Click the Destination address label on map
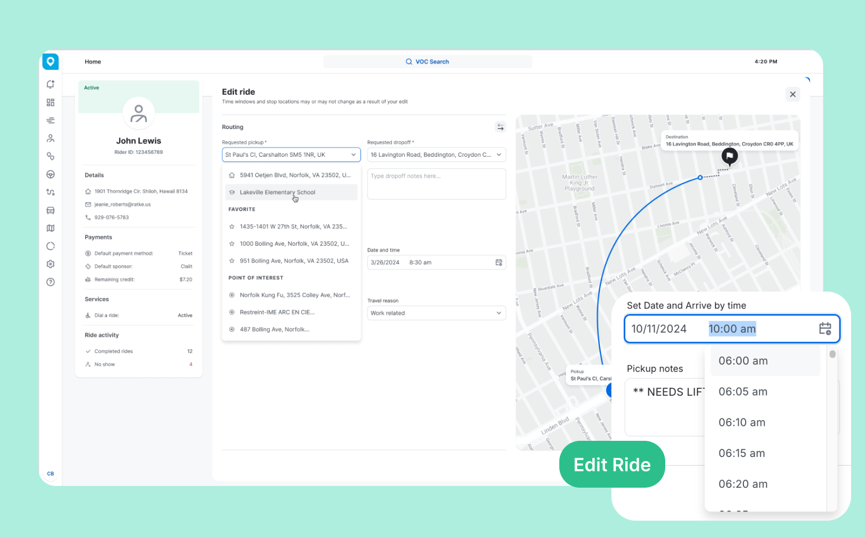865x538 pixels. point(730,141)
